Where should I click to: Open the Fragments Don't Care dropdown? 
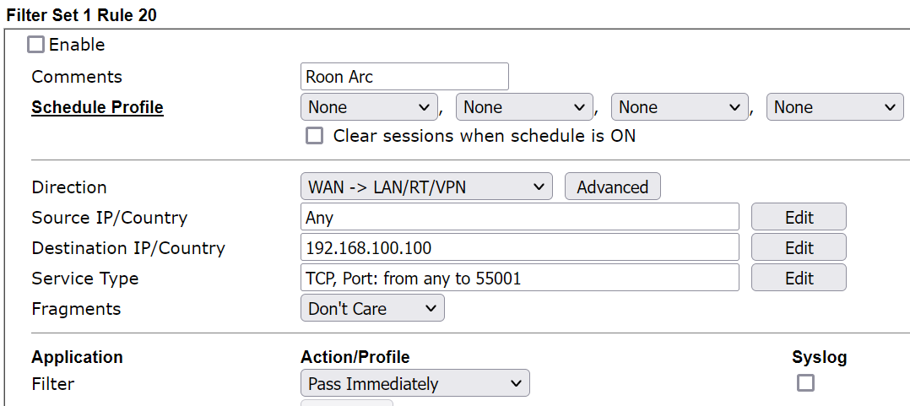[372, 308]
